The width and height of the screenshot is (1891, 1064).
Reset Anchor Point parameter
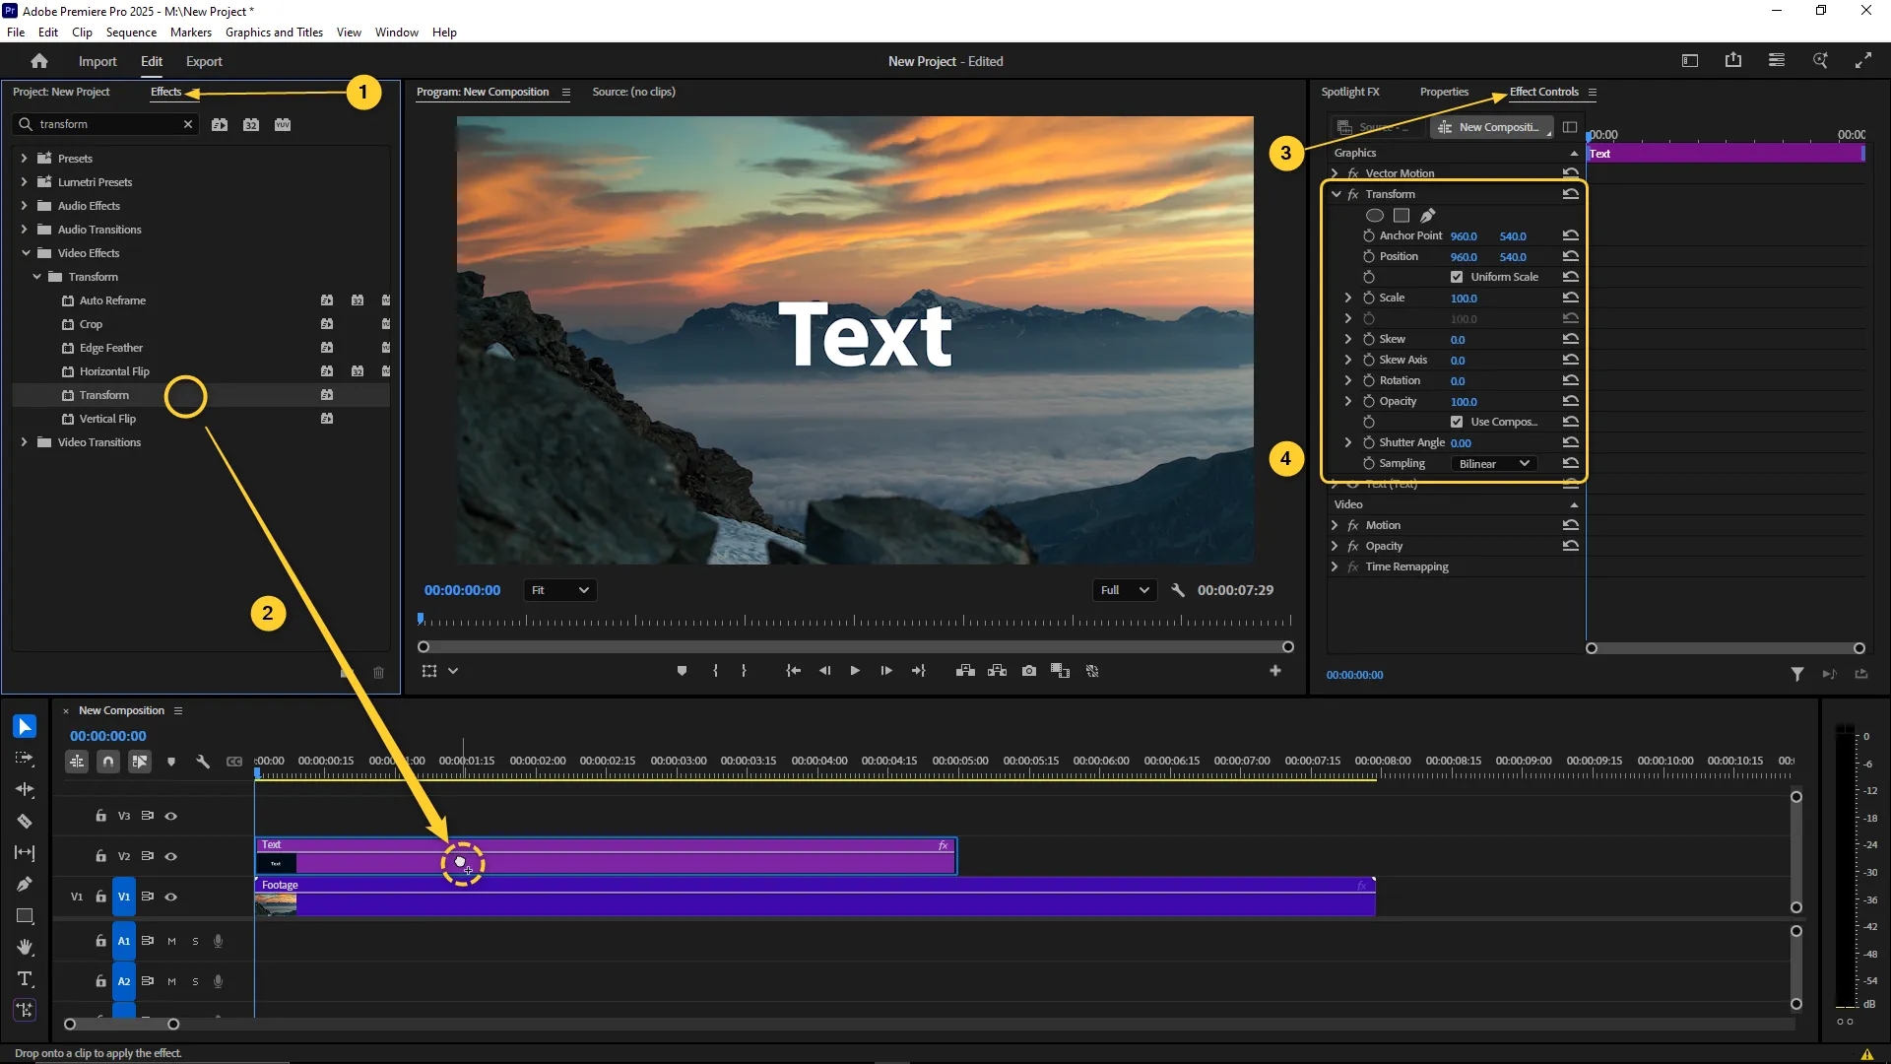tap(1571, 235)
